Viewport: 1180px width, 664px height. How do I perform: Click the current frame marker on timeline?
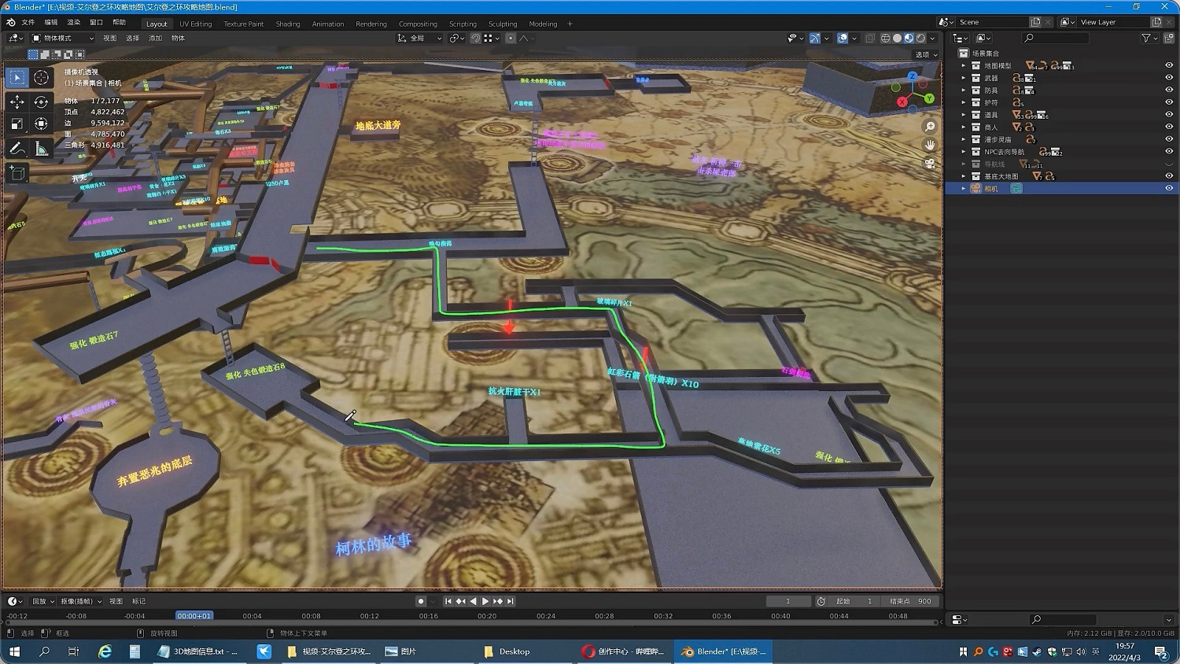tap(194, 616)
